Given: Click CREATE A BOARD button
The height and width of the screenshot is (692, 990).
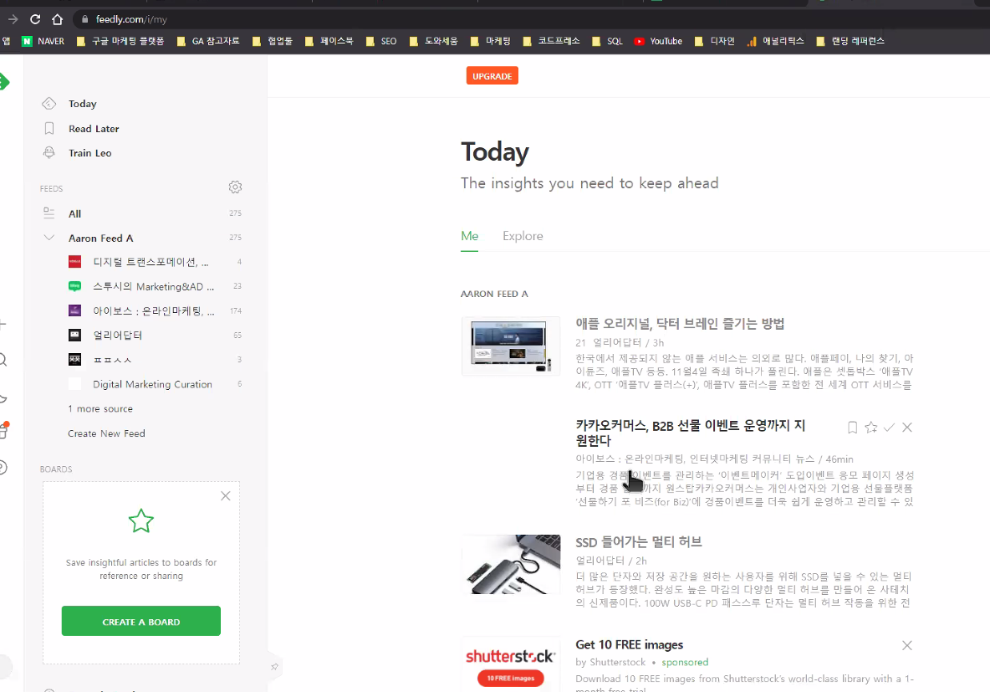Looking at the screenshot, I should pos(140,621).
